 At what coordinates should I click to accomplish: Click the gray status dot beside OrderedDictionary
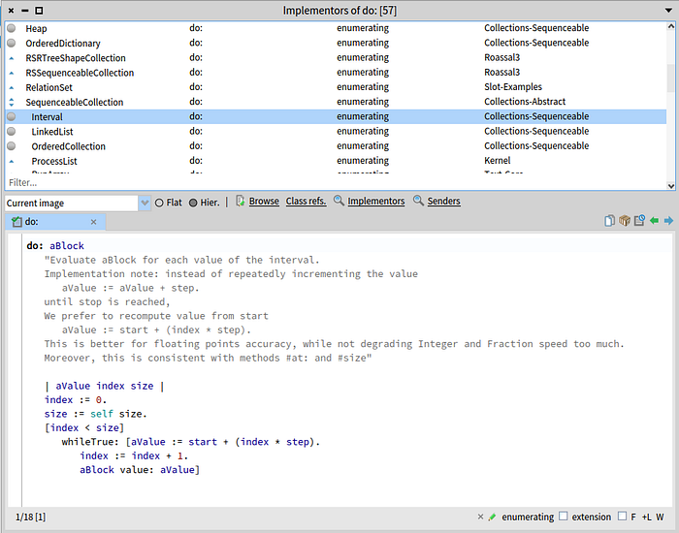(12, 43)
